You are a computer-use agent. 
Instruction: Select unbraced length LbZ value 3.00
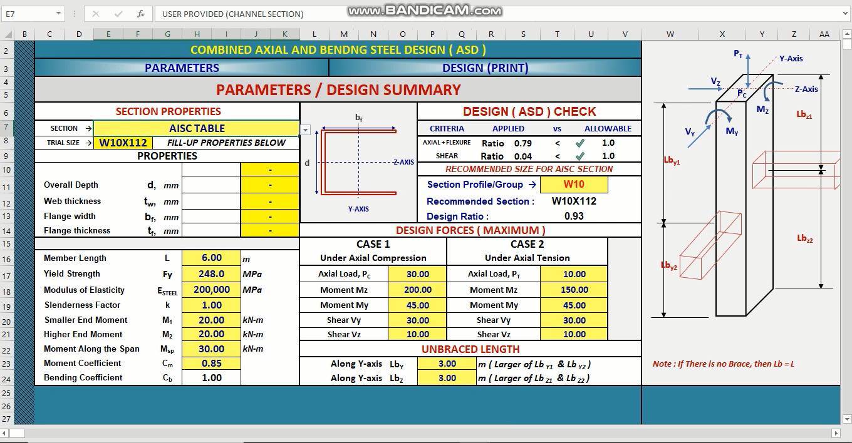447,378
